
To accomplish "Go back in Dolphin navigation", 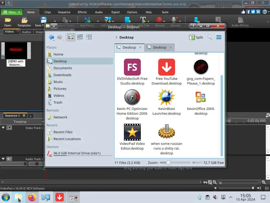I will tap(51, 37).
